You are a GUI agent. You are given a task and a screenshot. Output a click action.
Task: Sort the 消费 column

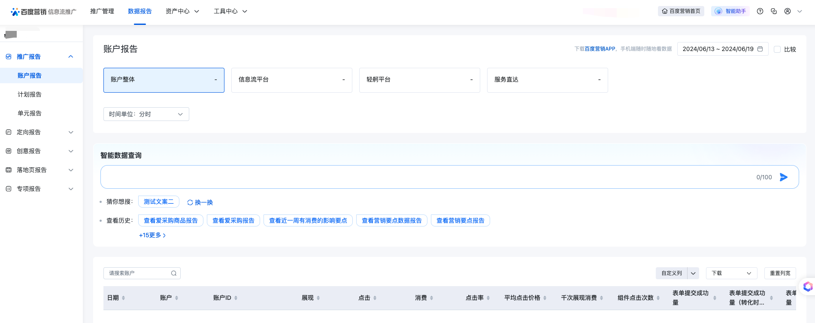pos(431,298)
